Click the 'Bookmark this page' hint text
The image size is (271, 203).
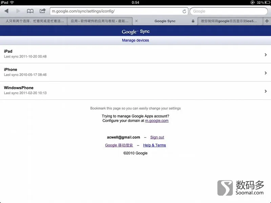[135, 108]
